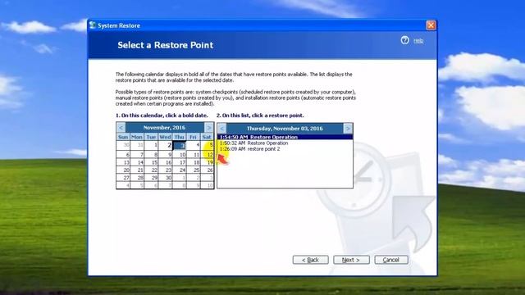Click the Help question mark icon
The width and height of the screenshot is (525, 295).
click(404, 40)
